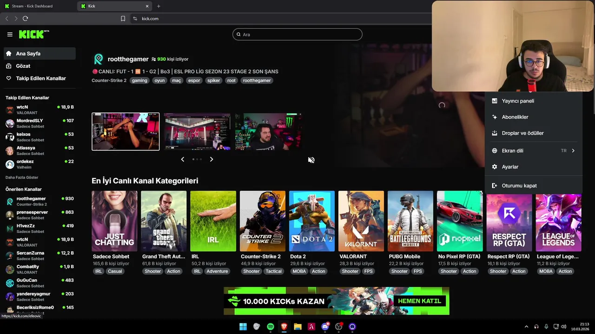Open File Explorer from taskbar
The image size is (595, 334).
[x=297, y=327]
